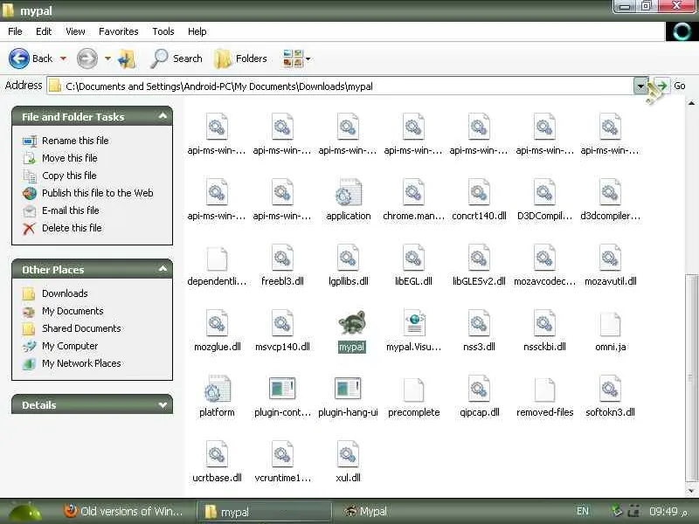
Task: Open the Edit menu
Action: pos(44,31)
